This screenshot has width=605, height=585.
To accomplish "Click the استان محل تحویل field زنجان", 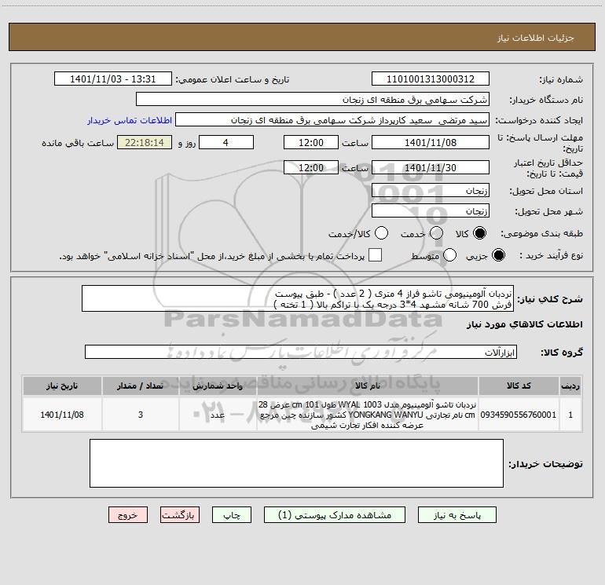I will (431, 190).
